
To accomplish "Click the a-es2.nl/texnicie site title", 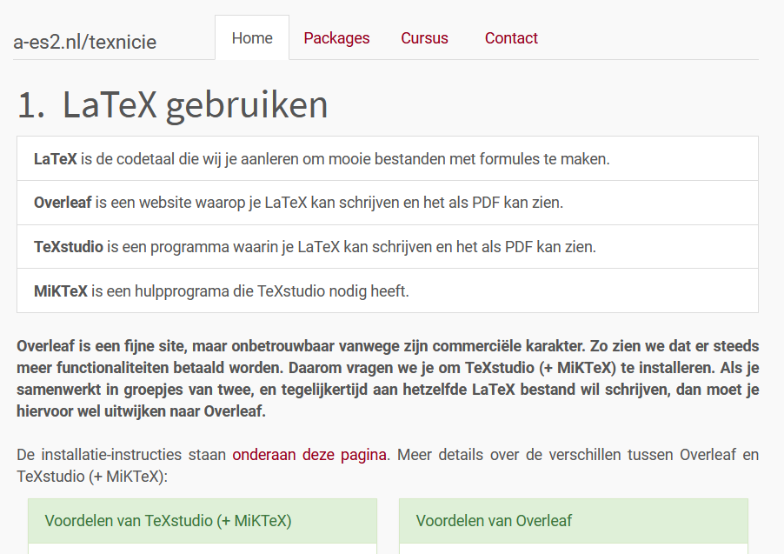I will (x=84, y=42).
